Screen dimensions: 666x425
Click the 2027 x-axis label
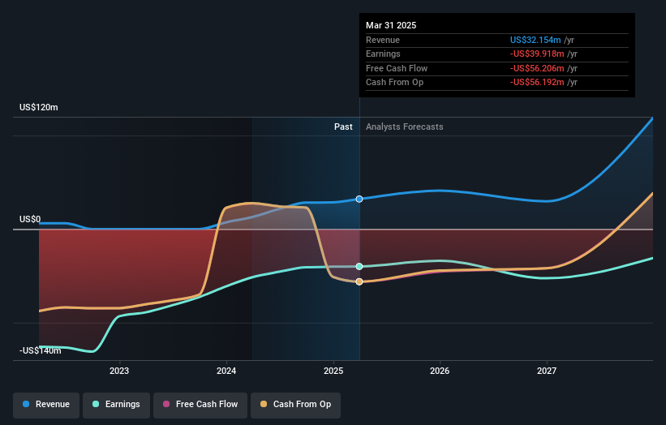[x=547, y=371]
